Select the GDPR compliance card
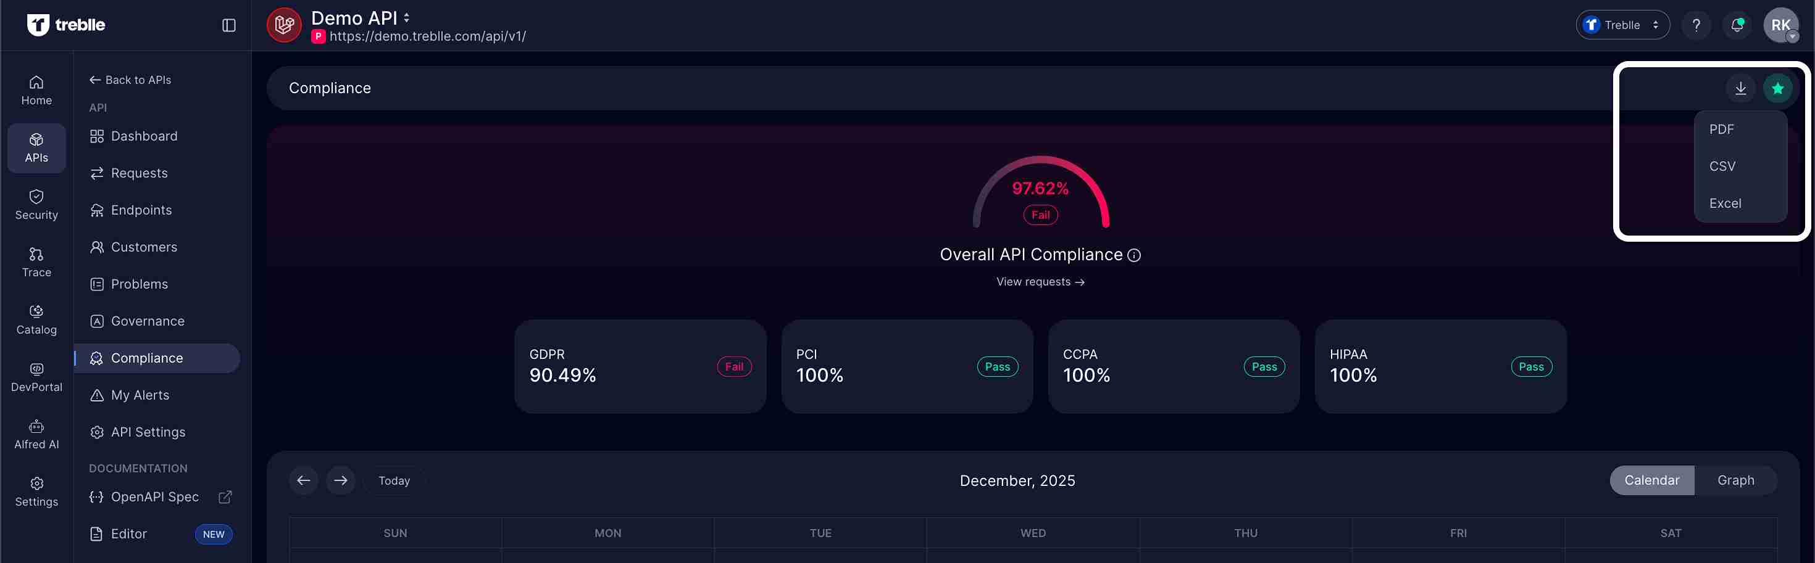The height and width of the screenshot is (563, 1815). pos(640,366)
